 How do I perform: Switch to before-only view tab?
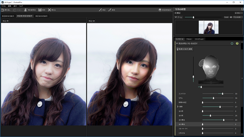(x=8, y=16)
